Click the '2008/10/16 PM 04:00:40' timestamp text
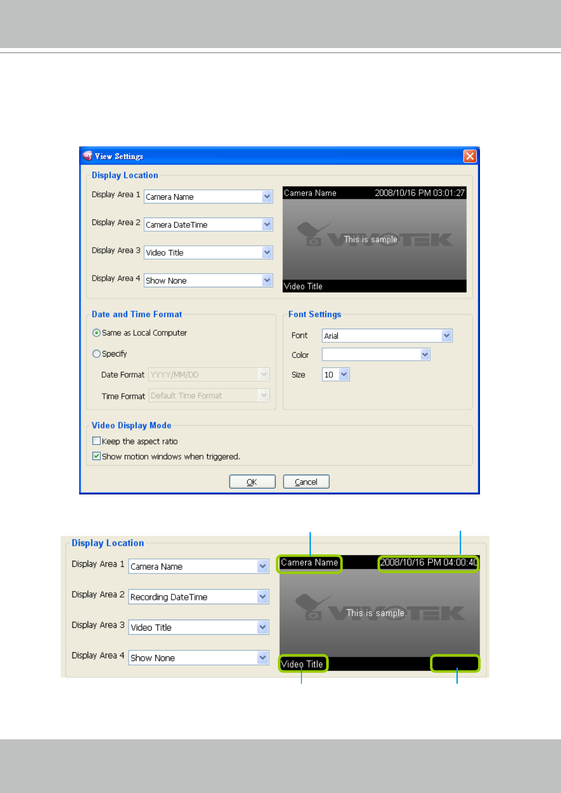 [x=429, y=562]
